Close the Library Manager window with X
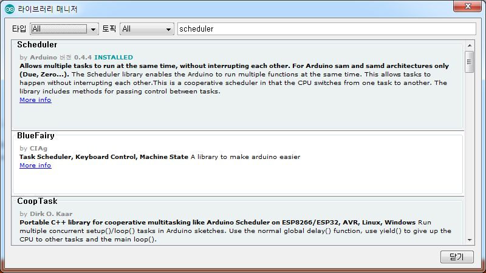Viewport: 486px width, 273px height. (468, 6)
